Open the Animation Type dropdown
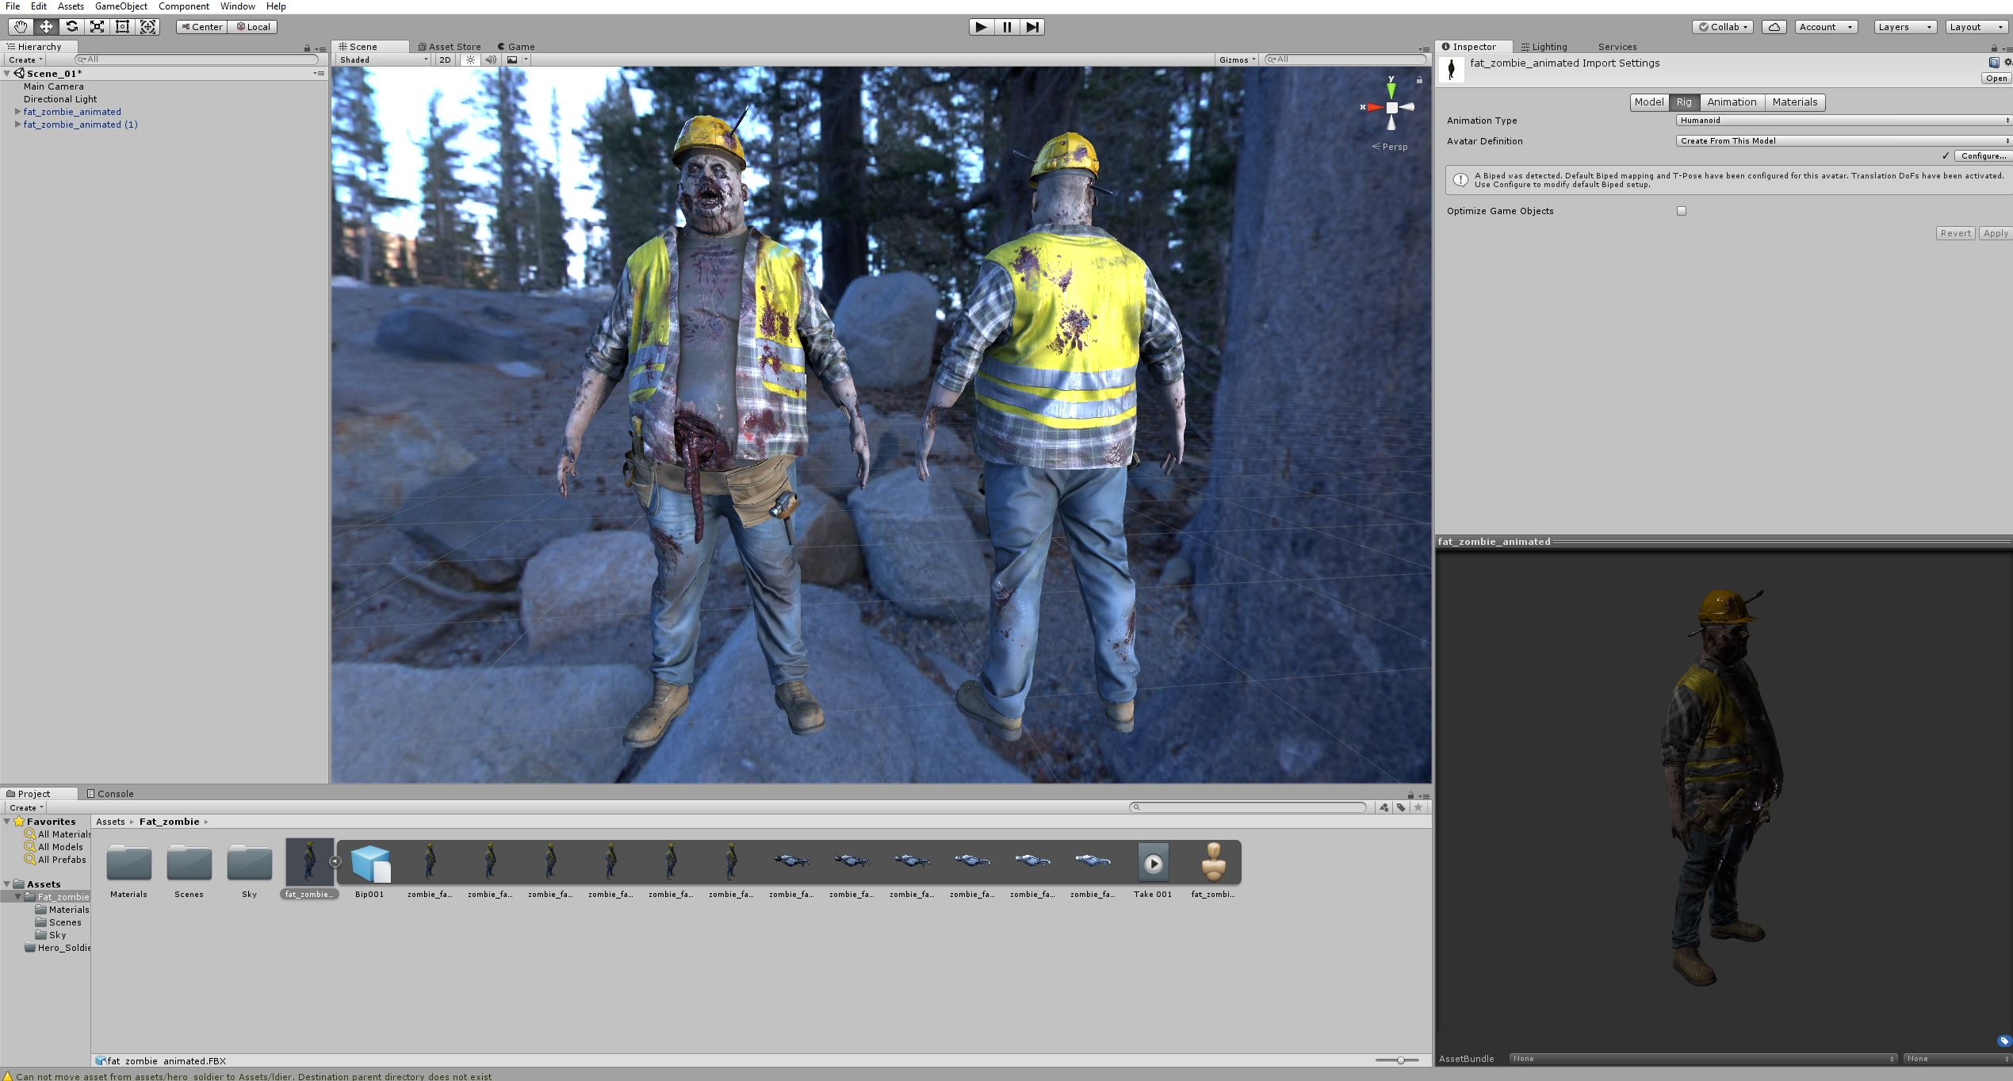The image size is (2013, 1081). [x=1843, y=121]
